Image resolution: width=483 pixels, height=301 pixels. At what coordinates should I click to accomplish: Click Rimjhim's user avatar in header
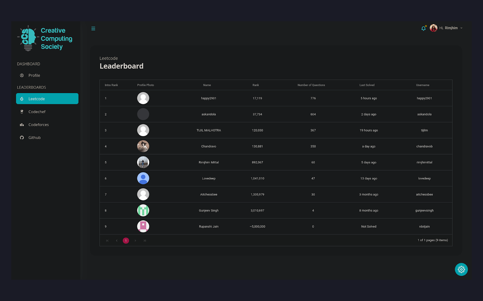pyautogui.click(x=433, y=28)
